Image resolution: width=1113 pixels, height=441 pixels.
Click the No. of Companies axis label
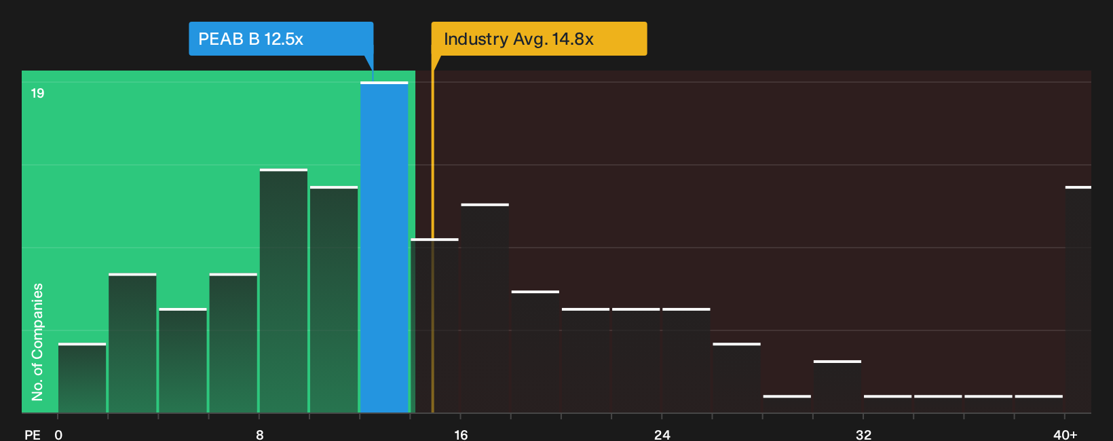click(x=37, y=341)
